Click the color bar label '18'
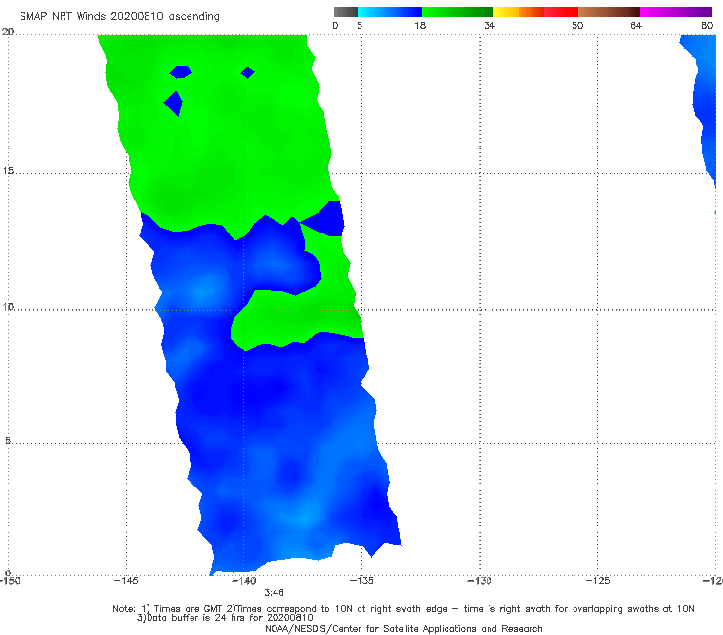This screenshot has height=635, width=723. tap(420, 25)
